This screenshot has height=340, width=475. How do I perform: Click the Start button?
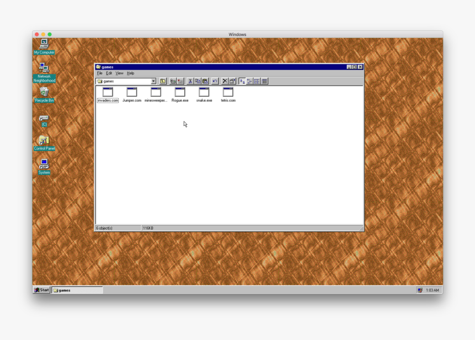coord(42,290)
